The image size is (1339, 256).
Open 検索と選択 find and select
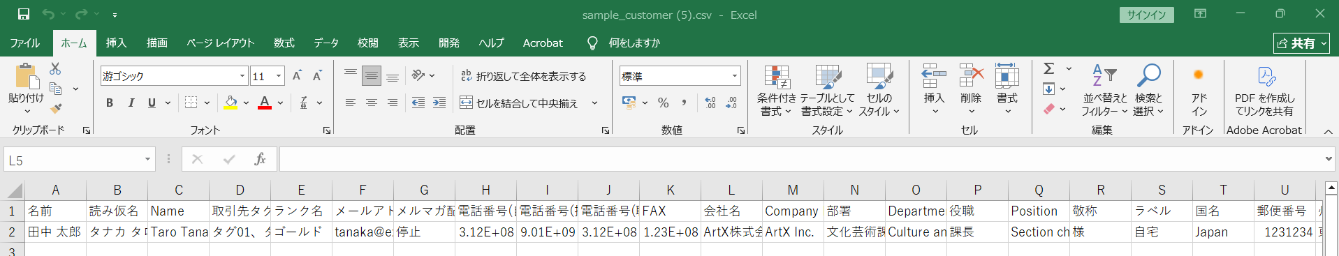[1148, 90]
